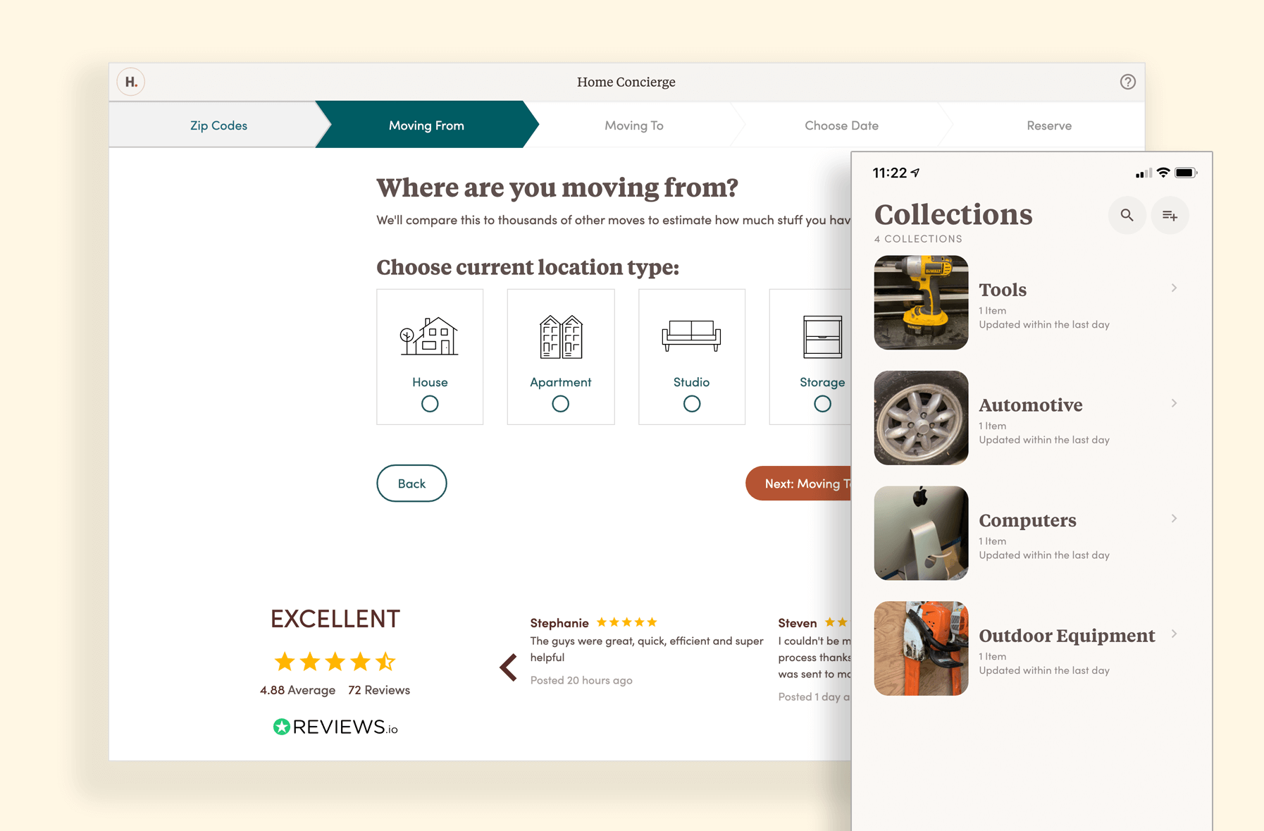
Task: Jump to the Reserve step
Action: coord(1048,125)
